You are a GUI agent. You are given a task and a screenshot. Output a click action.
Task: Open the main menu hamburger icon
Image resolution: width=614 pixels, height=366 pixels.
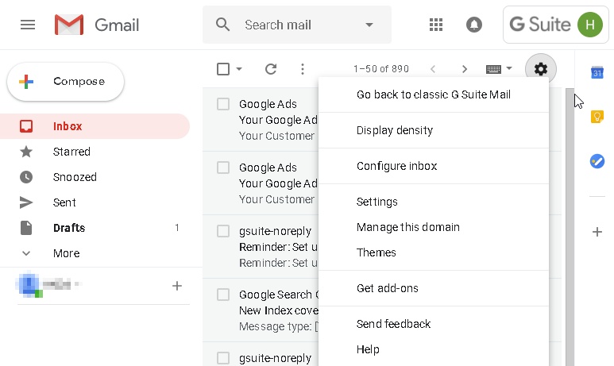click(x=28, y=25)
